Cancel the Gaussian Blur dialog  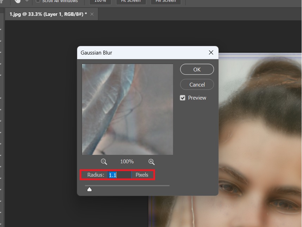click(x=197, y=84)
